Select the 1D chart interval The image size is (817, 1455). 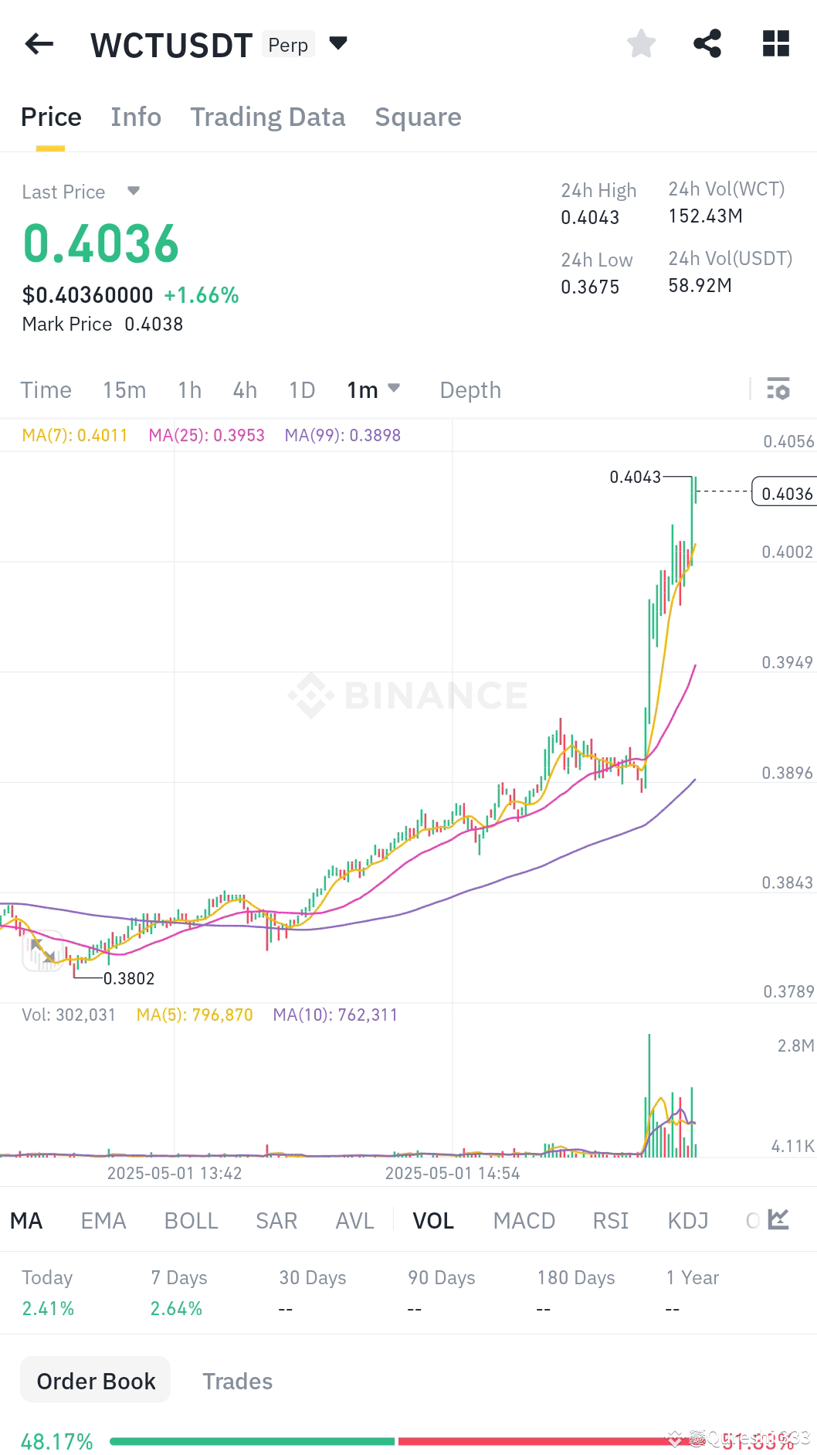click(301, 389)
